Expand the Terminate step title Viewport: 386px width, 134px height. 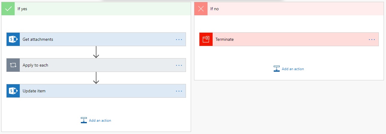[x=225, y=39]
